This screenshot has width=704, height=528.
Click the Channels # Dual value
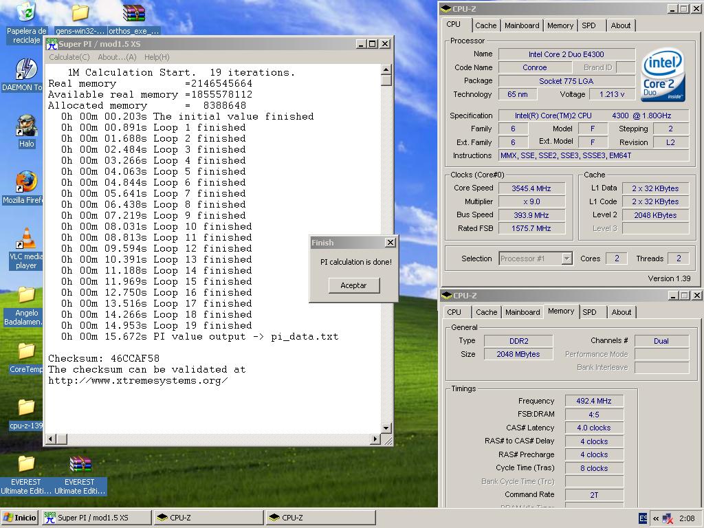661,341
